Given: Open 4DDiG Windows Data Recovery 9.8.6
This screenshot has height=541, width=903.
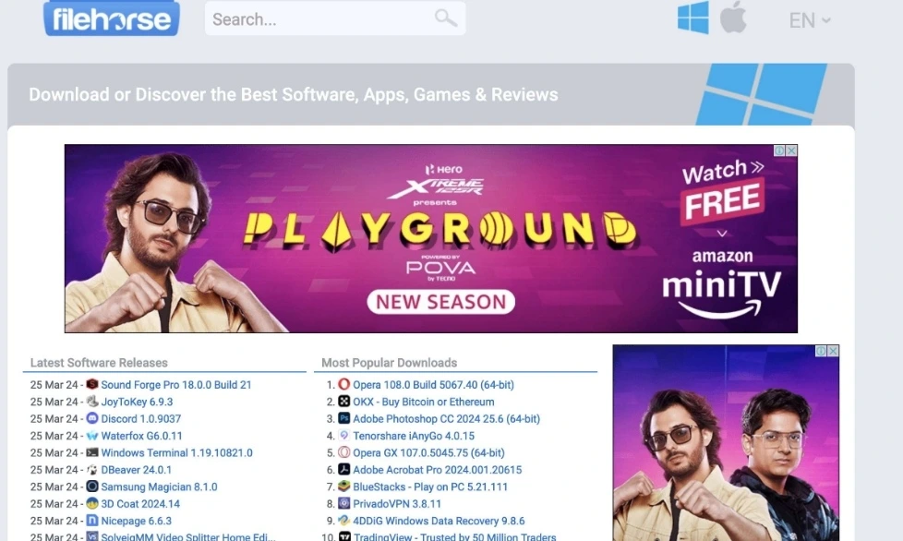Looking at the screenshot, I should coord(439,521).
